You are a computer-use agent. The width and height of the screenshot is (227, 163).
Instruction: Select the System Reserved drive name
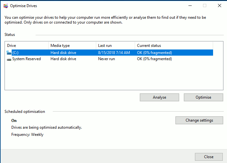[27, 59]
